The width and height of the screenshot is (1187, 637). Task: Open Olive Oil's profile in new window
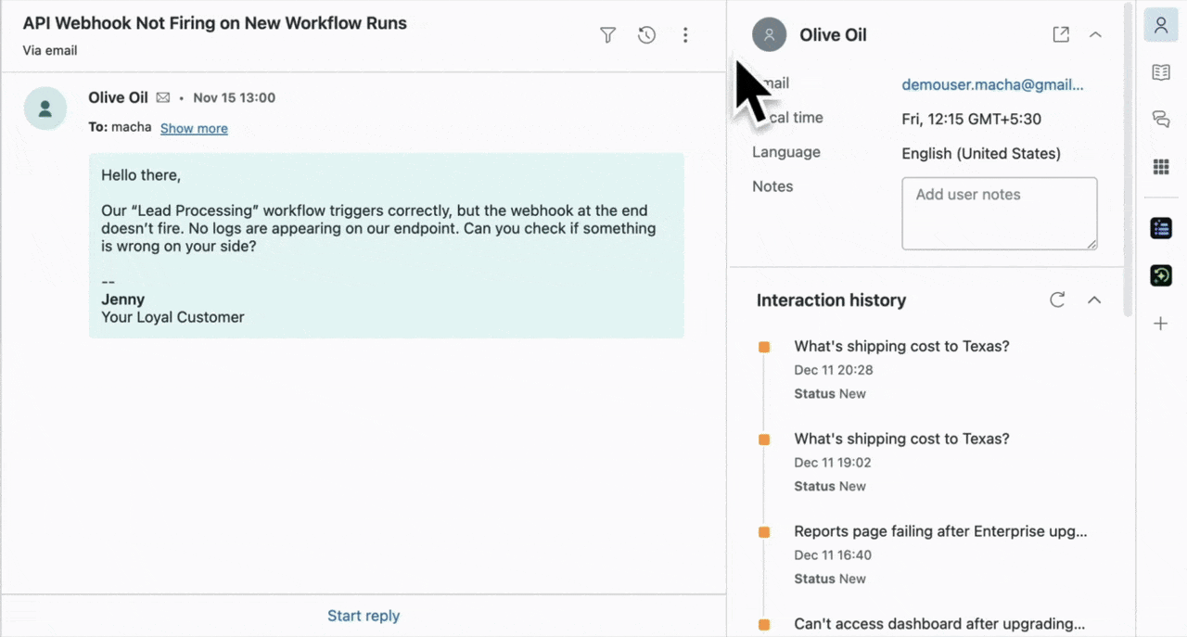(1061, 34)
